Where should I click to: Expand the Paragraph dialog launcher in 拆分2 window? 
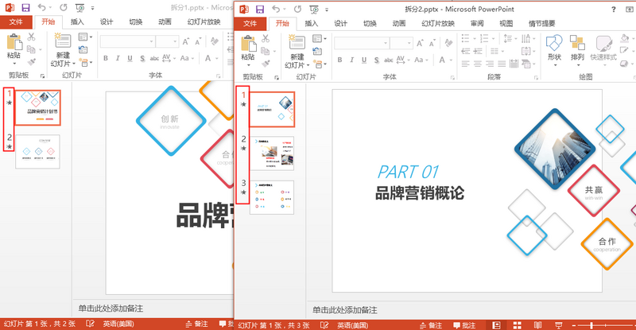[x=536, y=77]
